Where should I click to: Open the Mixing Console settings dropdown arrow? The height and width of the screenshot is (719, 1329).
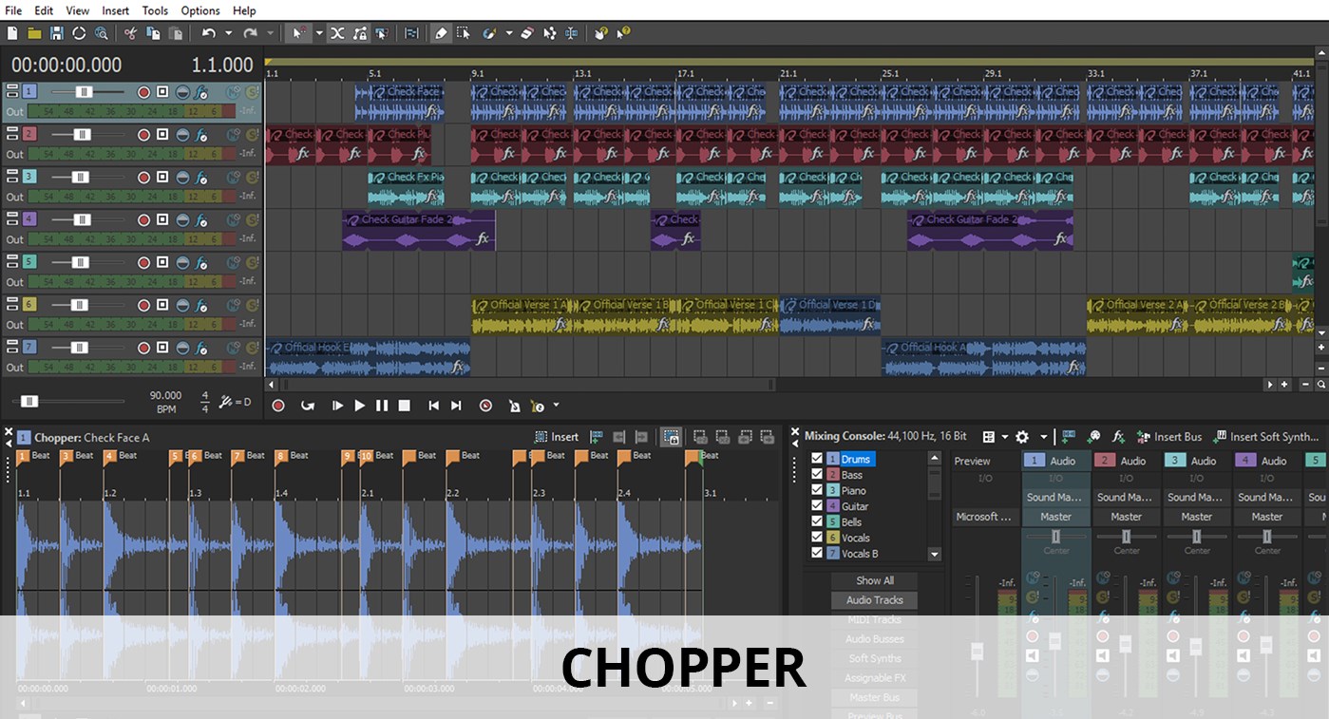(x=1044, y=437)
